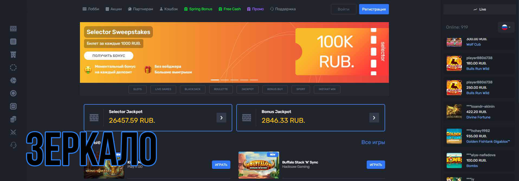Open Golden Fishtank Gigablox thumbnail
The width and height of the screenshot is (519, 181).
(x=454, y=136)
